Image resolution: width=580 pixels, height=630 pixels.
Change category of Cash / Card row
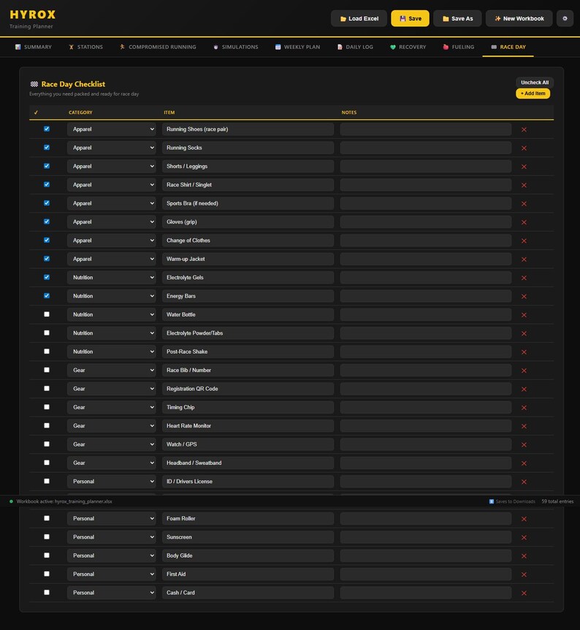click(111, 593)
